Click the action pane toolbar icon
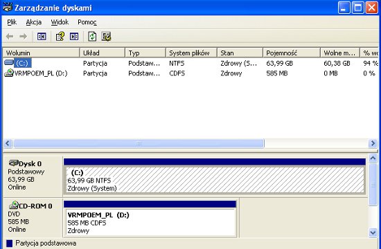381x249 pixels. pyautogui.click(x=74, y=37)
